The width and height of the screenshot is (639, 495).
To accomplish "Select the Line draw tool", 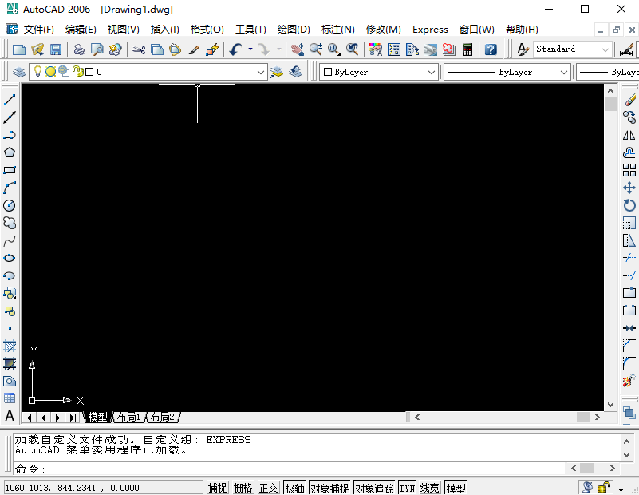I will click(x=10, y=100).
